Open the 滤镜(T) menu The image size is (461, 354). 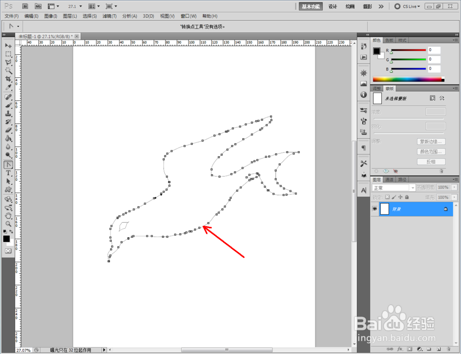[x=109, y=16]
